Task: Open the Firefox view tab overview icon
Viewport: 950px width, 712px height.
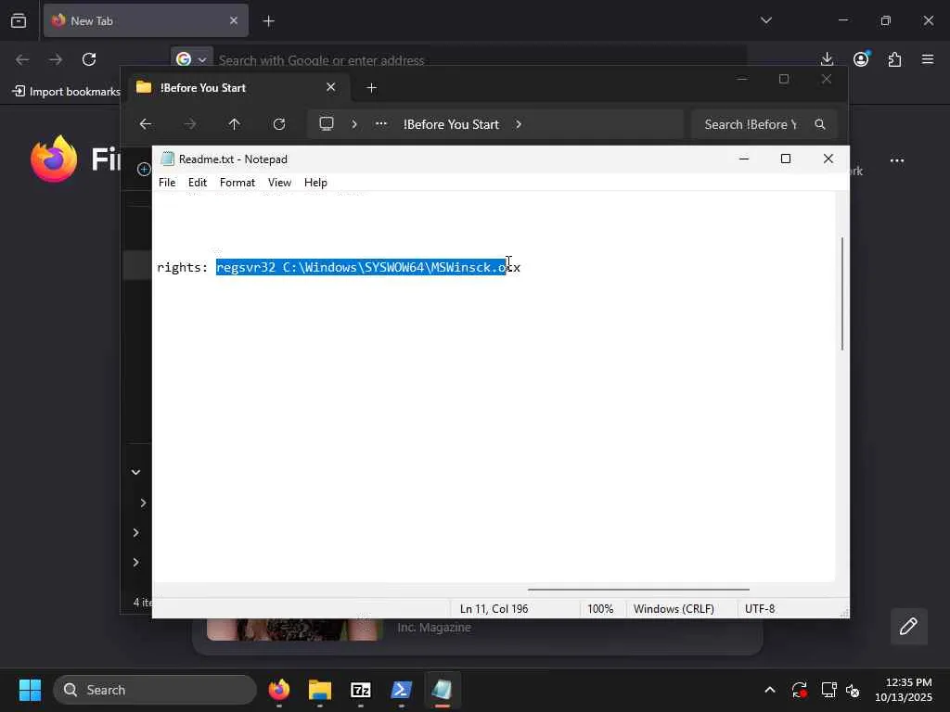Action: point(19,20)
